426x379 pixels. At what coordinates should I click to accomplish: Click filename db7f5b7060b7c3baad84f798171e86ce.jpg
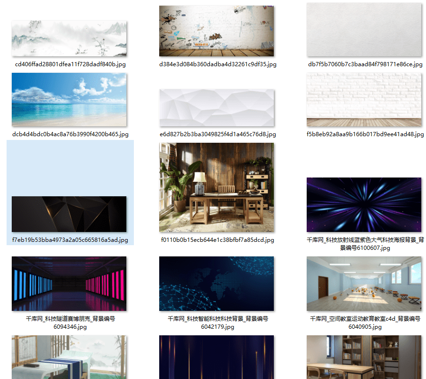pyautogui.click(x=365, y=64)
